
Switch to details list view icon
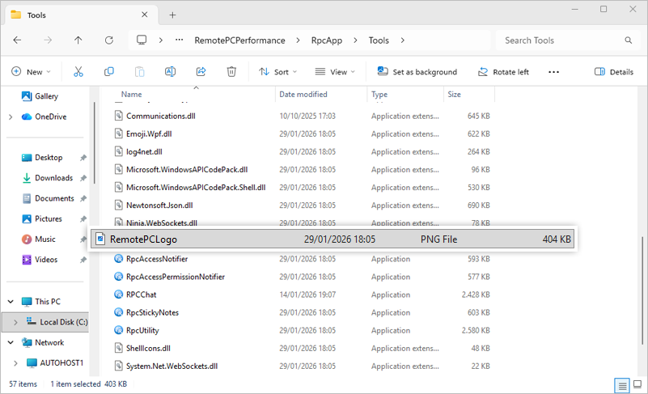click(x=622, y=385)
